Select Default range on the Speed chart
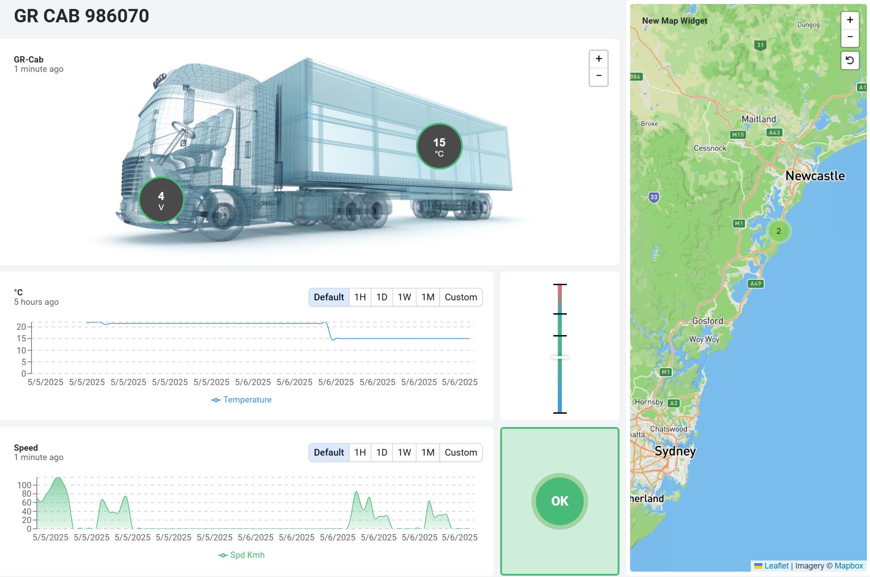This screenshot has width=870, height=577. 329,452
